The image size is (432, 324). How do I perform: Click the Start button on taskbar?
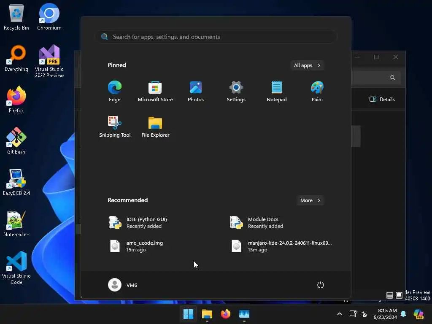click(x=189, y=314)
